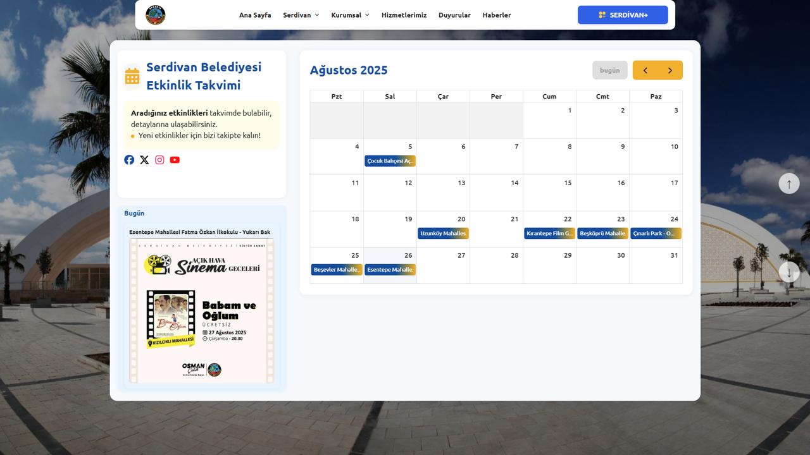Click the scroll down arrow button
The width and height of the screenshot is (810, 455).
[788, 272]
